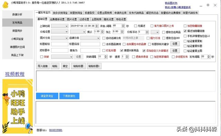Enable 多线程发布 checkbox
Image resolution: width=221 pixels, height=136 pixels.
(x=173, y=57)
